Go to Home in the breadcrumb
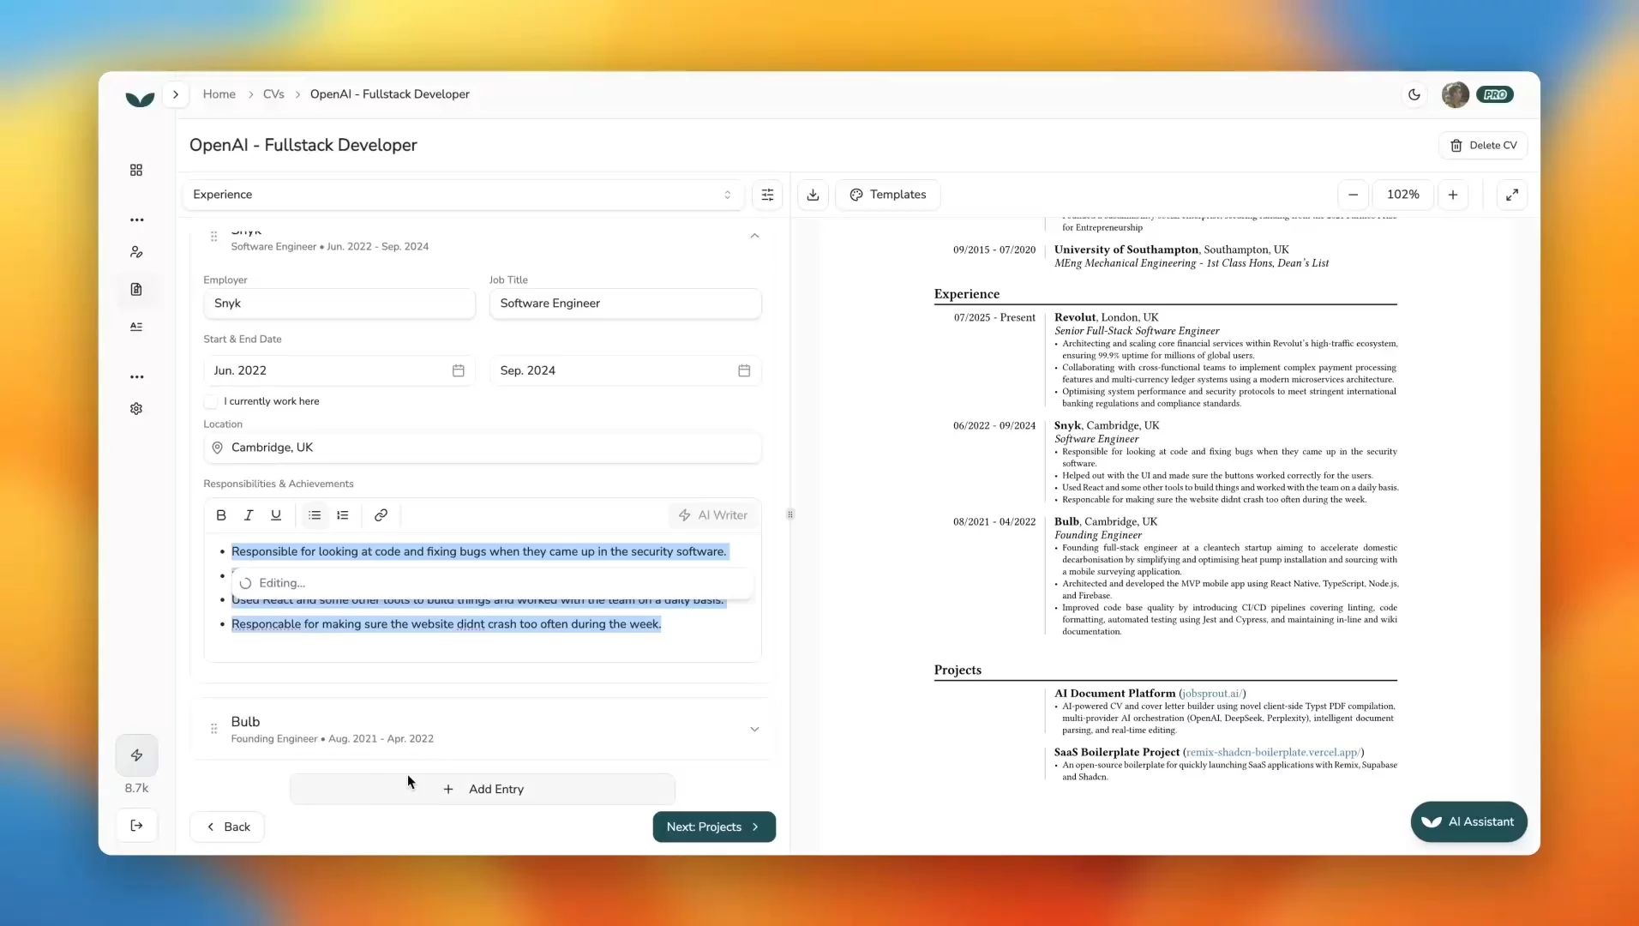The image size is (1639, 926). [219, 94]
